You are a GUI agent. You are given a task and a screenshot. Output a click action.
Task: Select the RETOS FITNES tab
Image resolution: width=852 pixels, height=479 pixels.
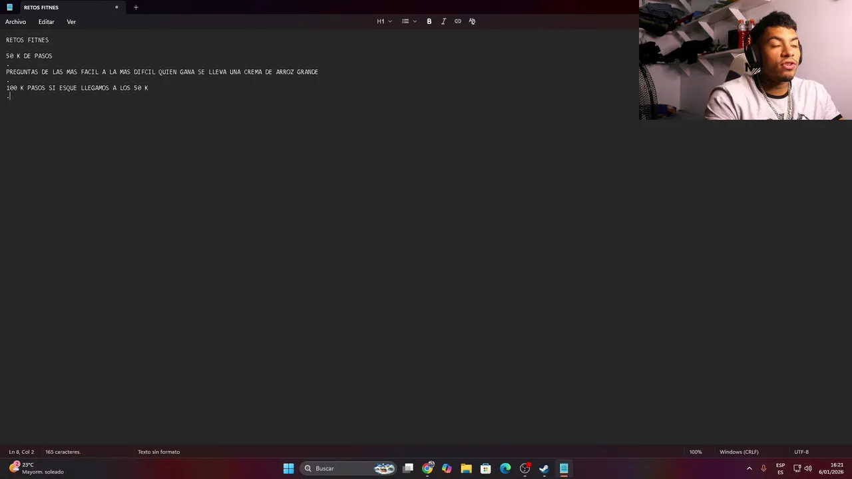coord(41,7)
